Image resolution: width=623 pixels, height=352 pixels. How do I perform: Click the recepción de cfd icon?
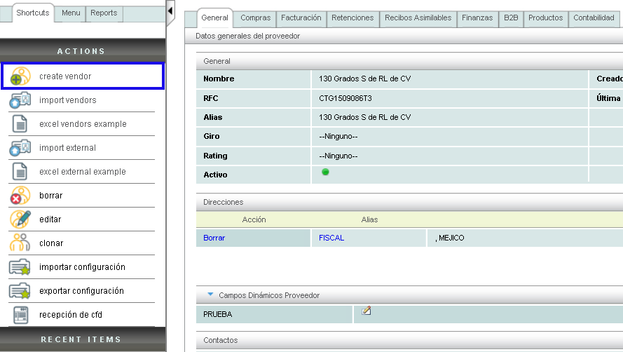pos(20,315)
